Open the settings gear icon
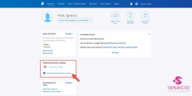The image size is (192, 96). (x=136, y=4)
